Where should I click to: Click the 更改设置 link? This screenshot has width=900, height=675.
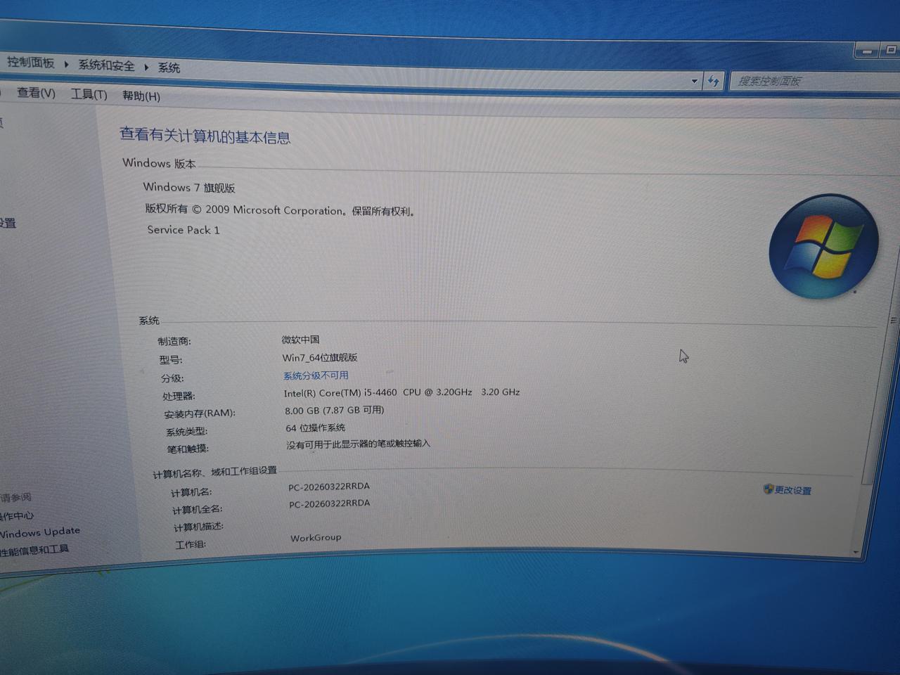(793, 490)
